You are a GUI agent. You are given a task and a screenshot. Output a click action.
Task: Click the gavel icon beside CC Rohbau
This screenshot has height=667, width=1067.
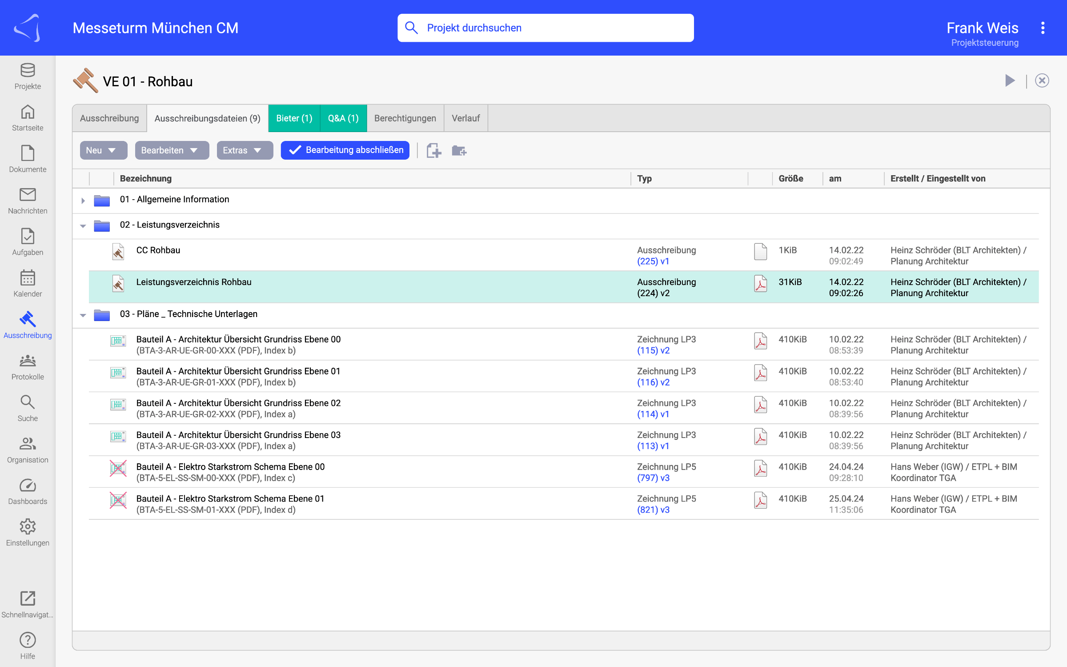coord(118,252)
